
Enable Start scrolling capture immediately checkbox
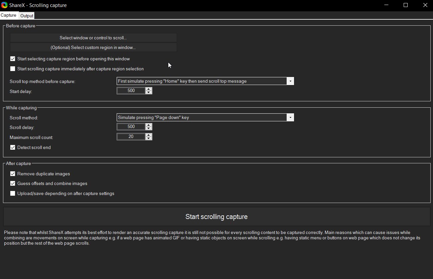click(x=13, y=69)
